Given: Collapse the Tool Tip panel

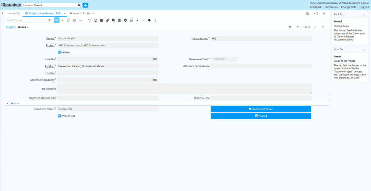Looking at the screenshot, I should coord(364,15).
